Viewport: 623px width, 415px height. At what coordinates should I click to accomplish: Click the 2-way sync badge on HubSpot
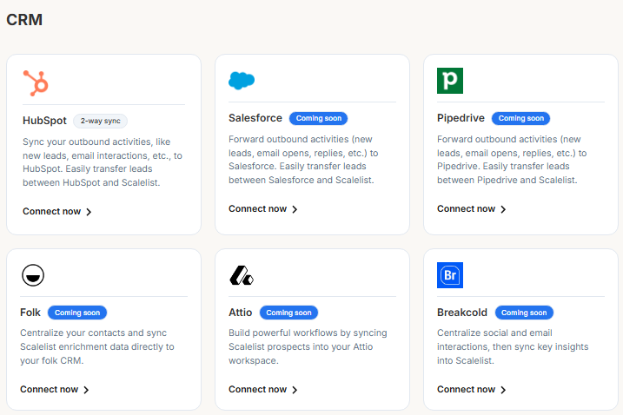100,121
